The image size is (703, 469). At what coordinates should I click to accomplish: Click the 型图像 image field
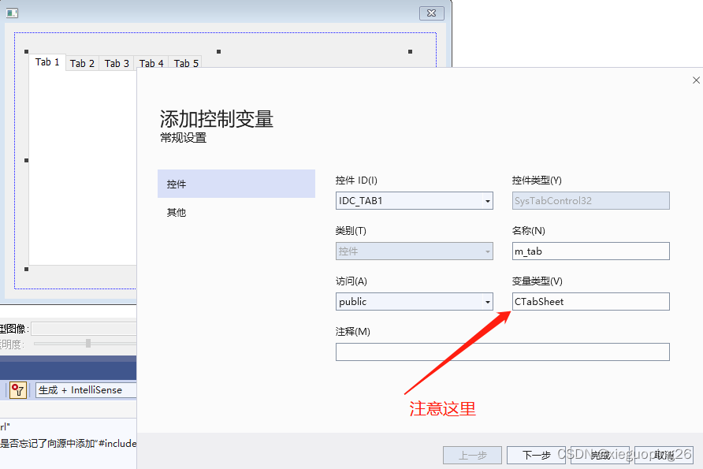coord(79,327)
